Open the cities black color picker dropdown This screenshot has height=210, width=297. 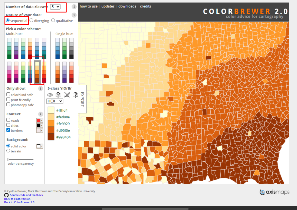point(40,125)
